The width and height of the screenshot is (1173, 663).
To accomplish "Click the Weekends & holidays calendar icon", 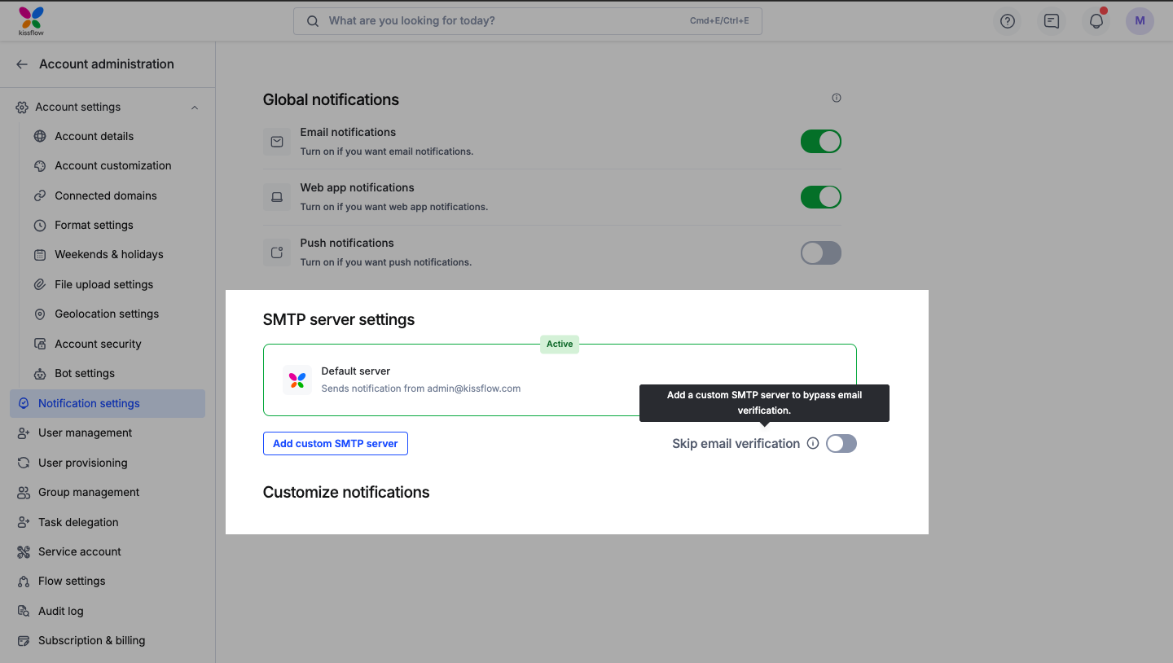I will click(x=40, y=255).
